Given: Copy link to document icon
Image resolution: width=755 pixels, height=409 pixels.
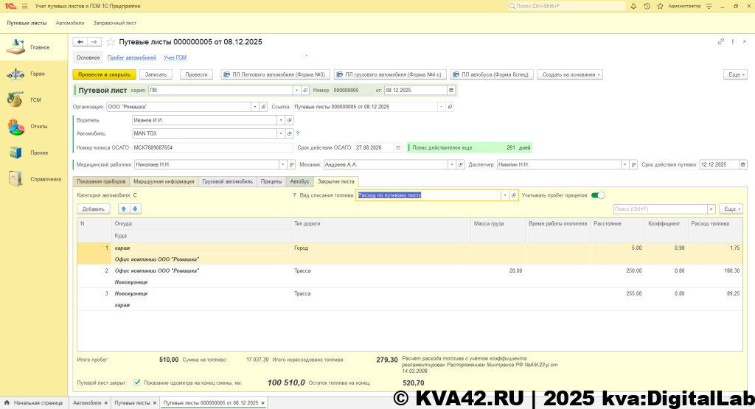Looking at the screenshot, I should click(720, 42).
